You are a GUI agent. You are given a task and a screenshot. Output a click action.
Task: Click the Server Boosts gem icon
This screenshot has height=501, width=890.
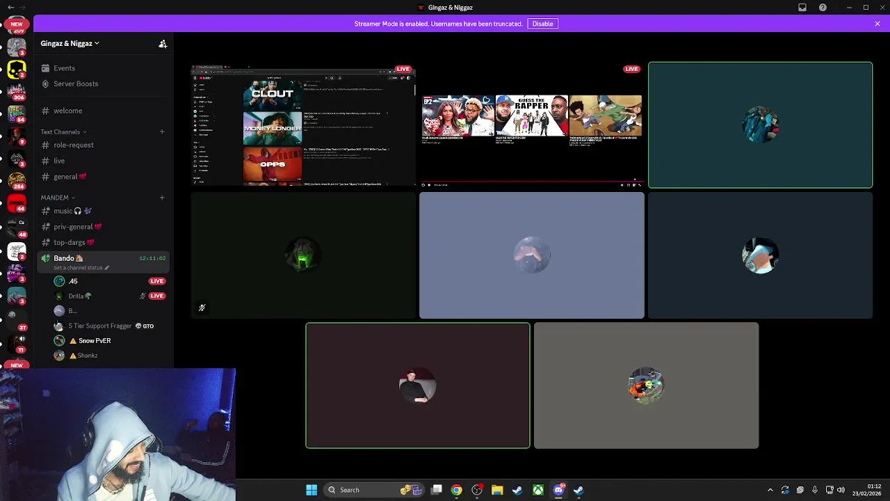45,83
